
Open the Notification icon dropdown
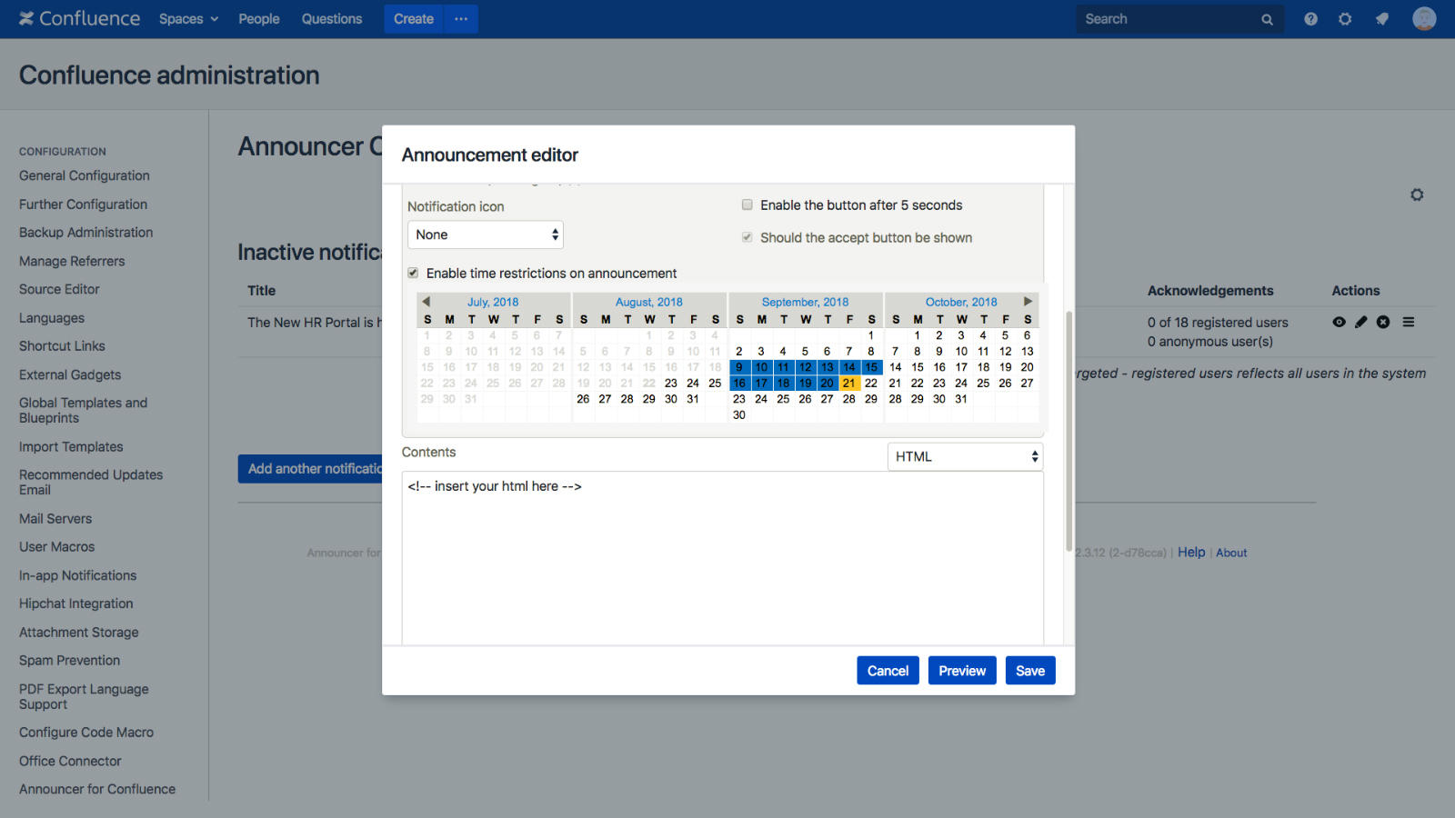pyautogui.click(x=486, y=234)
